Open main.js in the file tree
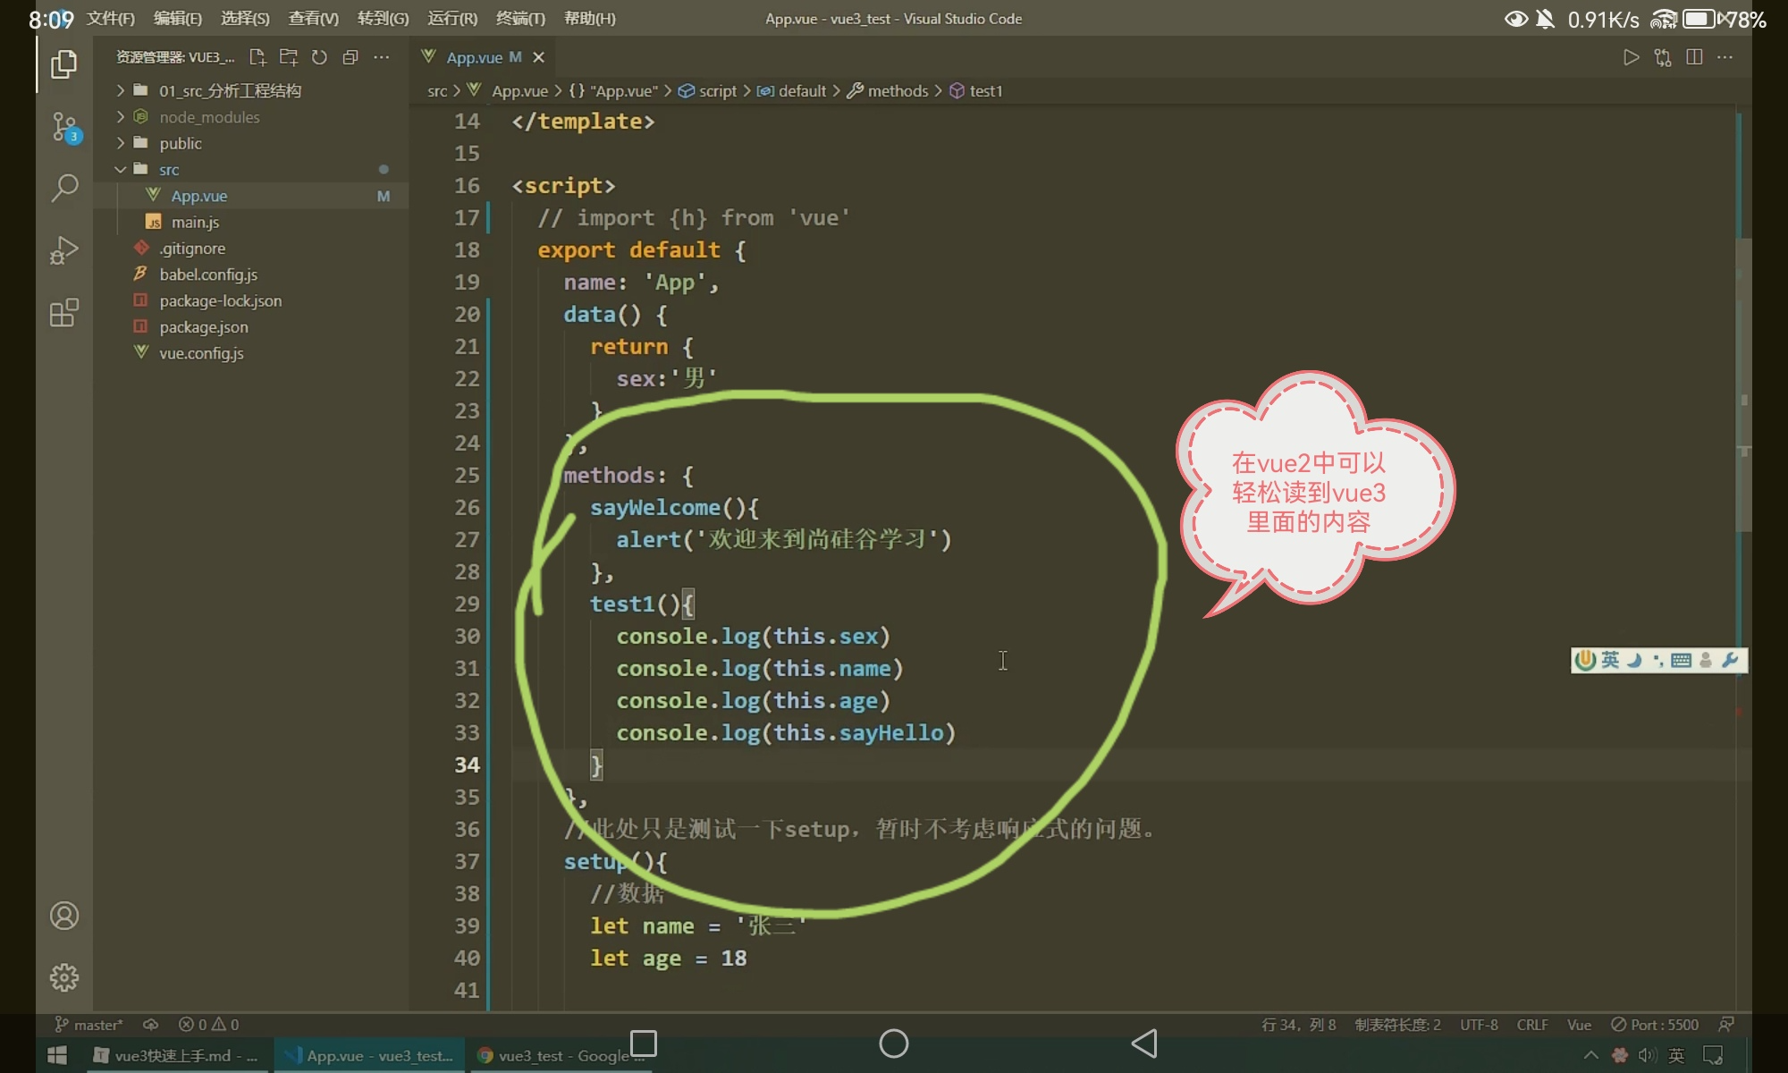Image resolution: width=1788 pixels, height=1073 pixels. 195,223
